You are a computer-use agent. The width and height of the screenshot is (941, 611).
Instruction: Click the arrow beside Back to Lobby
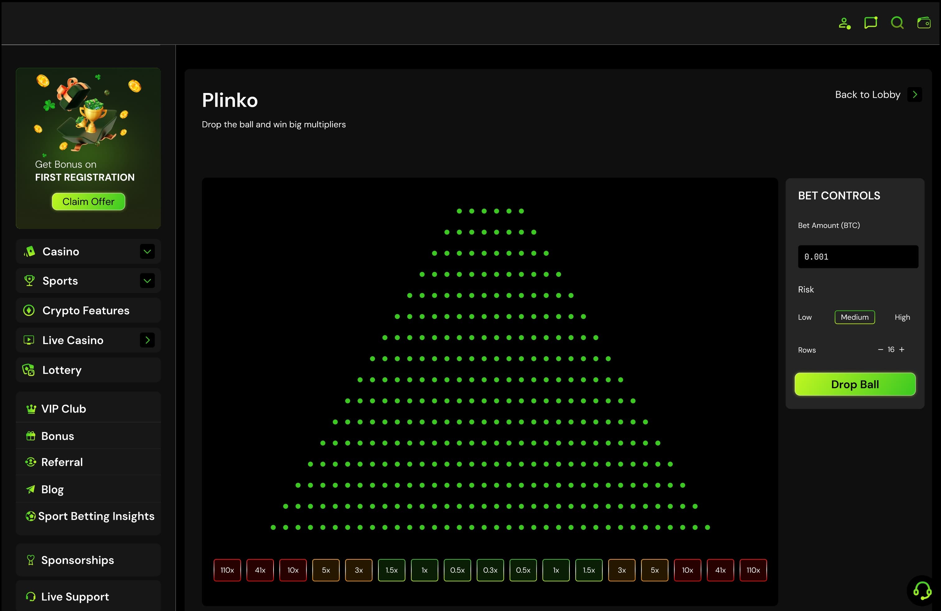[x=915, y=95]
